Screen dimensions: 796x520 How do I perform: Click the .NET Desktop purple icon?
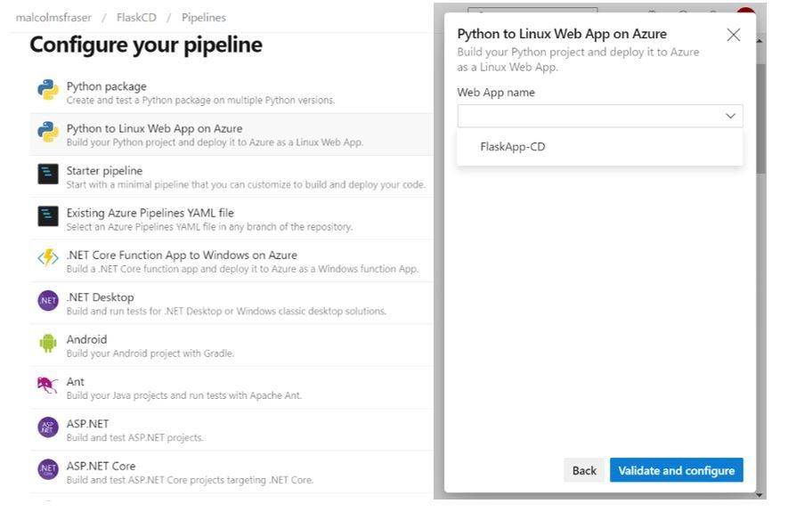click(x=48, y=301)
